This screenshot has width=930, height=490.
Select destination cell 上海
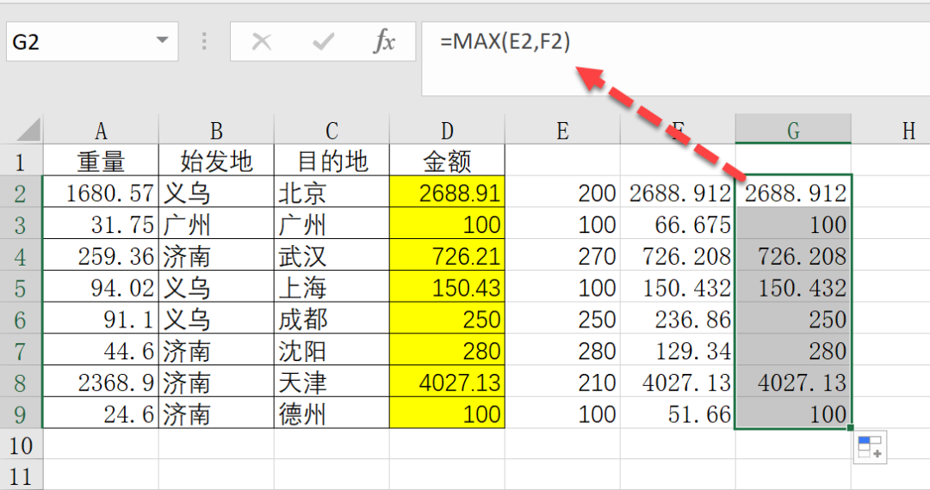(332, 288)
